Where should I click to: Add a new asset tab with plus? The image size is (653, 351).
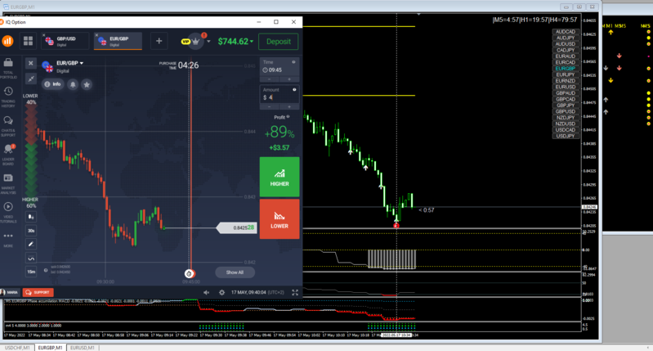[159, 41]
